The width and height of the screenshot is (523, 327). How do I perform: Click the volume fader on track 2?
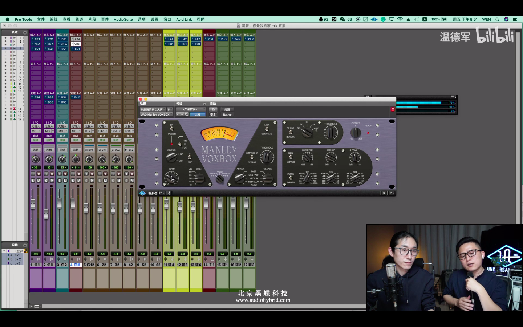tap(46, 214)
